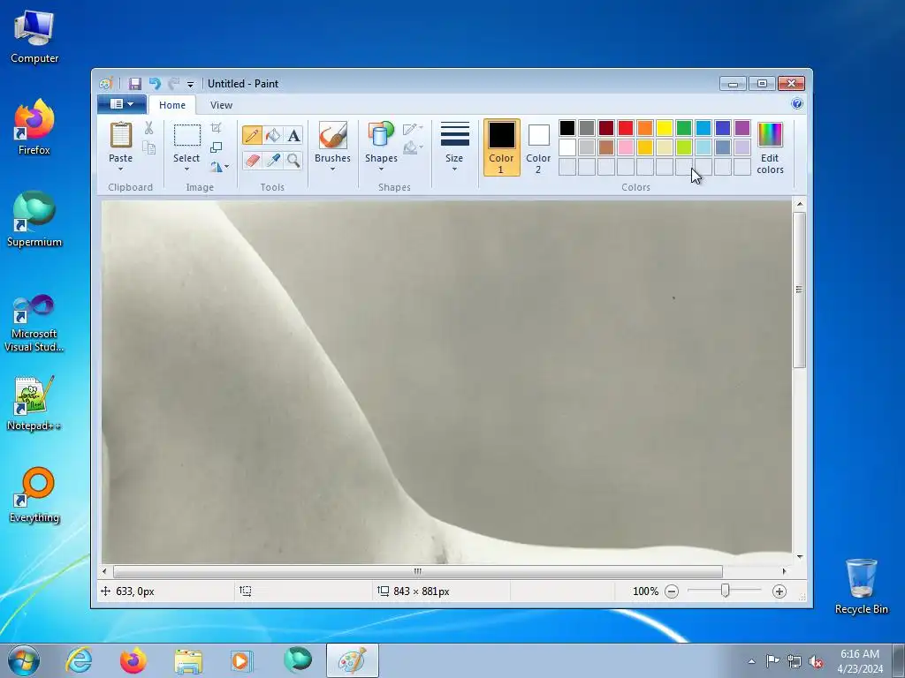The height and width of the screenshot is (678, 905).
Task: Pick the black color swatch
Action: point(567,128)
